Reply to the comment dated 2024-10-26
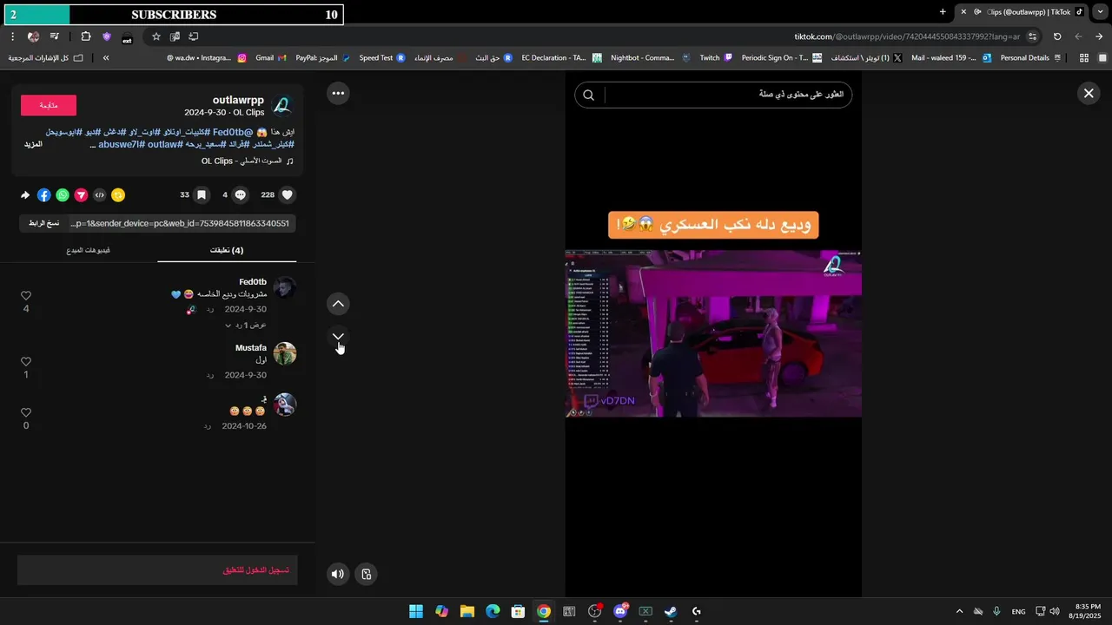Screen dimensions: 1112x625 tap(207, 426)
